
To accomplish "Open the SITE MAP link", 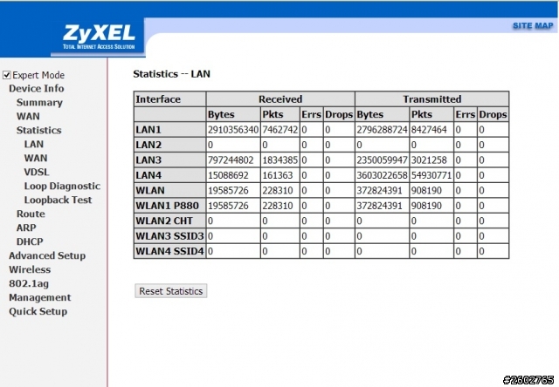I will click(x=533, y=26).
